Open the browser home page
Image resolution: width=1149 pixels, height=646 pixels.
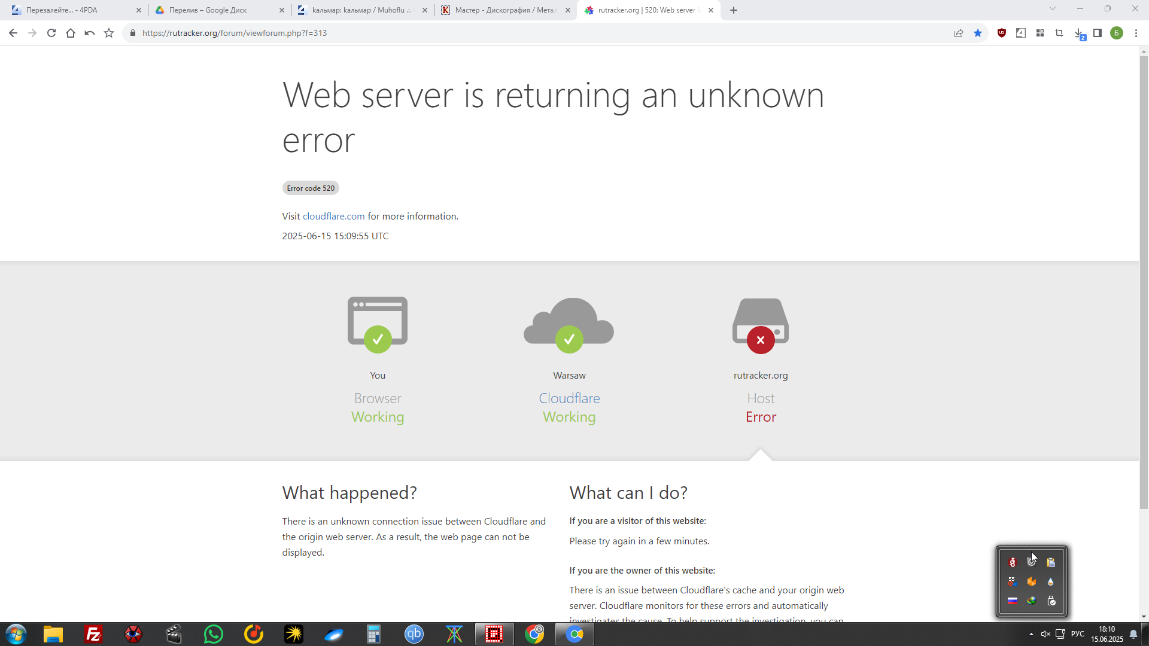pos(71,33)
